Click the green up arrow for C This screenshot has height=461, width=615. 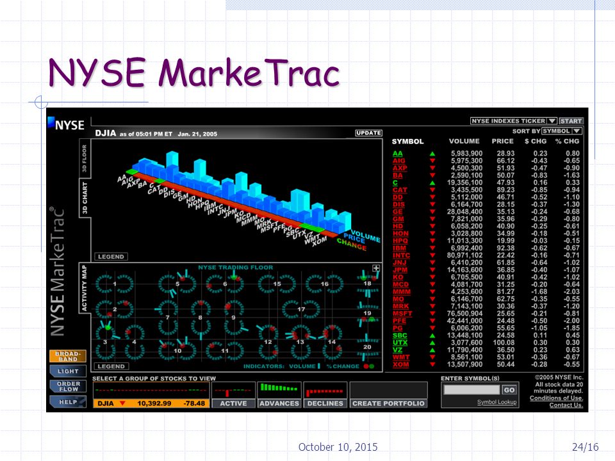pyautogui.click(x=432, y=182)
